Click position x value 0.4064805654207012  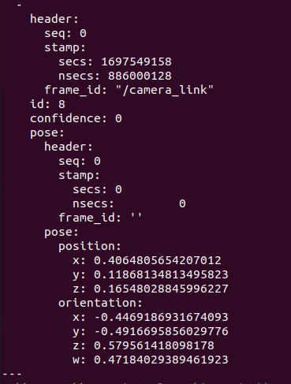tap(158, 260)
